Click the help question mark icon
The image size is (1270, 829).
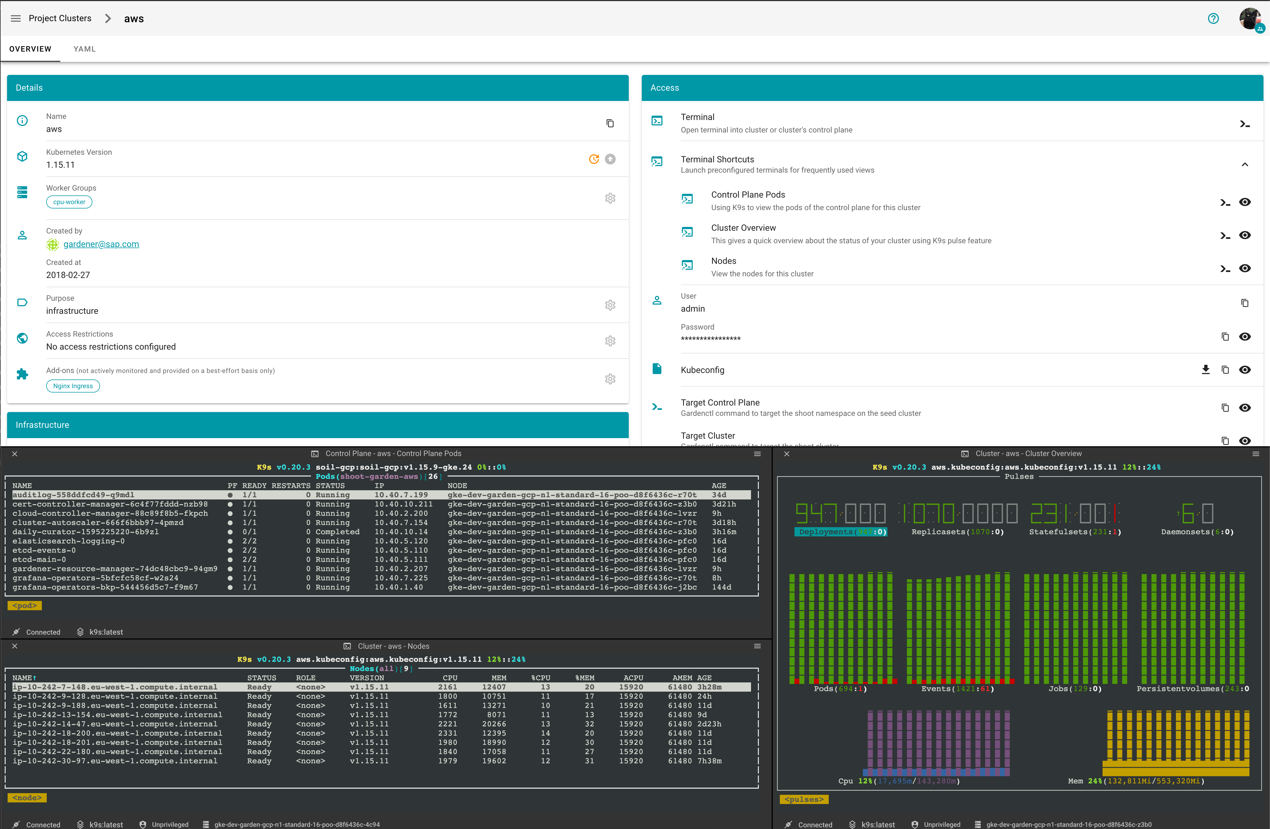pyautogui.click(x=1213, y=19)
